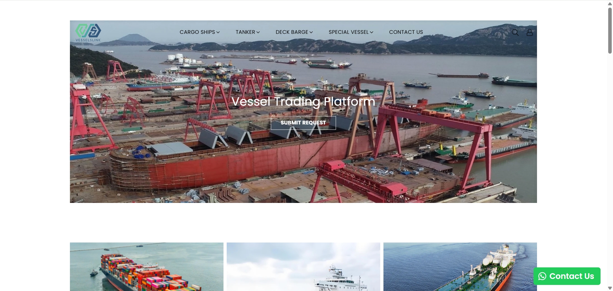Expand the Cargo Ships chevron
The image size is (613, 291).
218,32
